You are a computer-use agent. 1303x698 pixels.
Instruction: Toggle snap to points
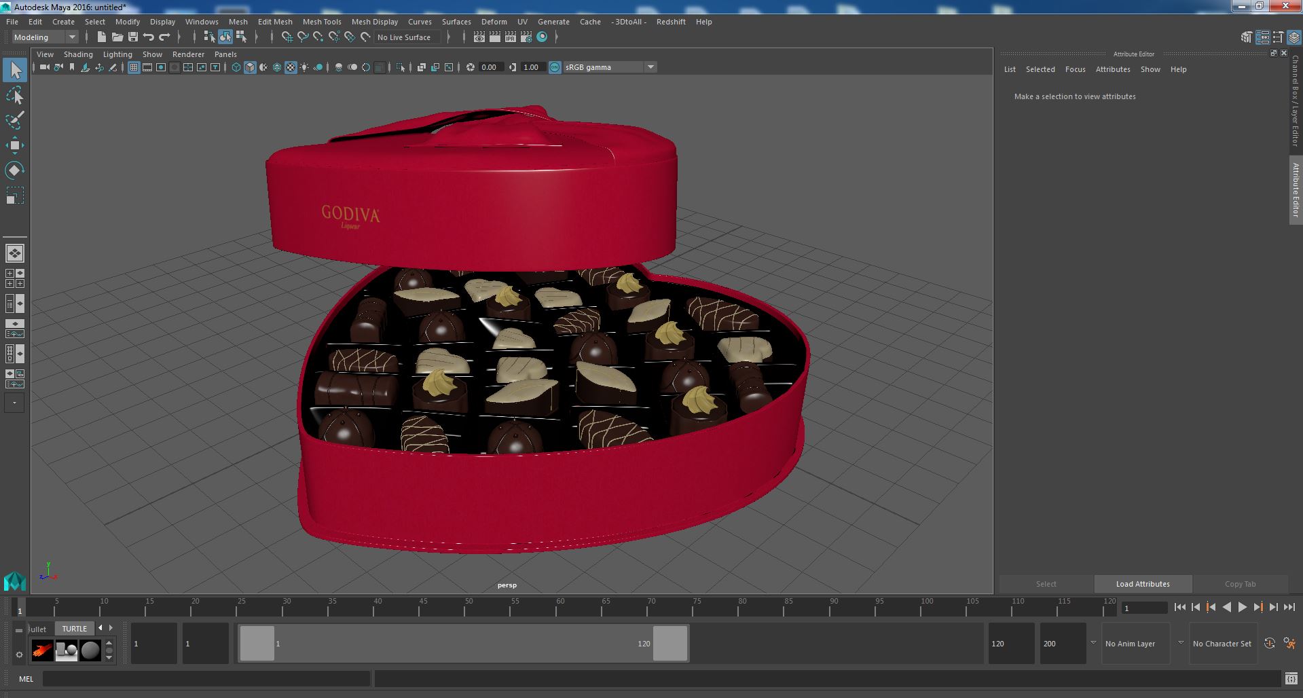click(318, 37)
